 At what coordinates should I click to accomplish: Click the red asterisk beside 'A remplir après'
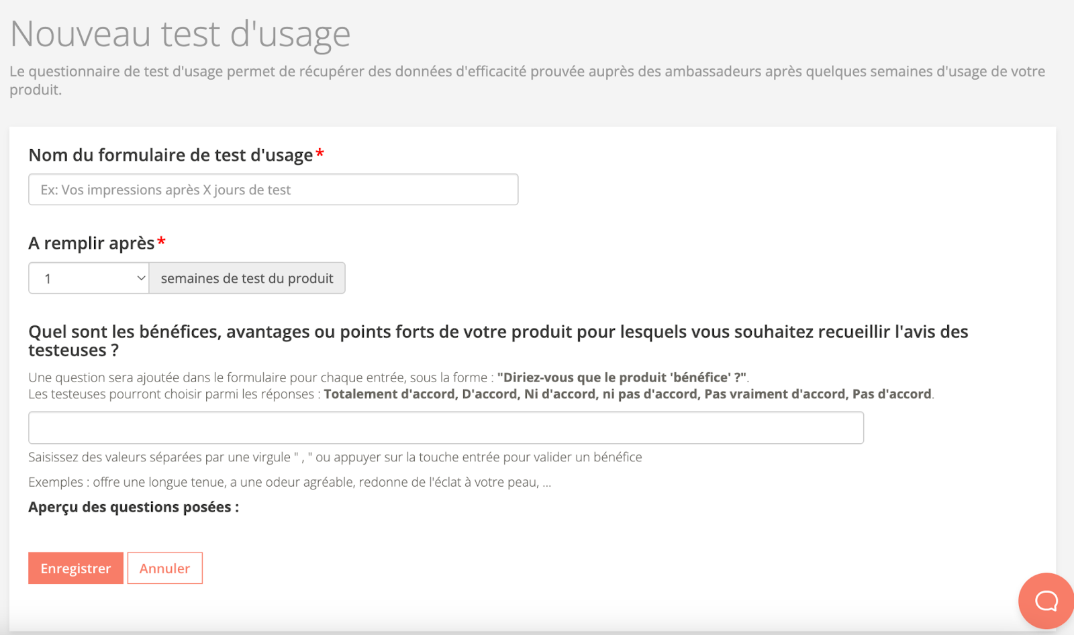(161, 242)
